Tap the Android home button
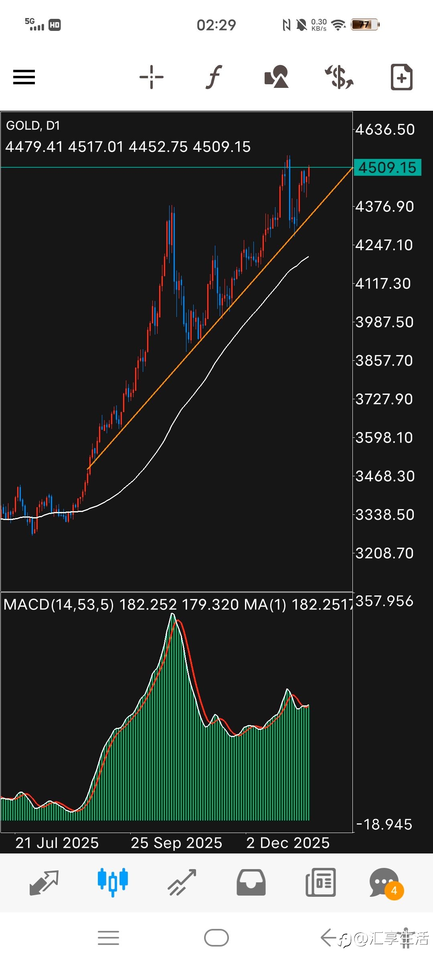433x963 pixels. (216, 938)
